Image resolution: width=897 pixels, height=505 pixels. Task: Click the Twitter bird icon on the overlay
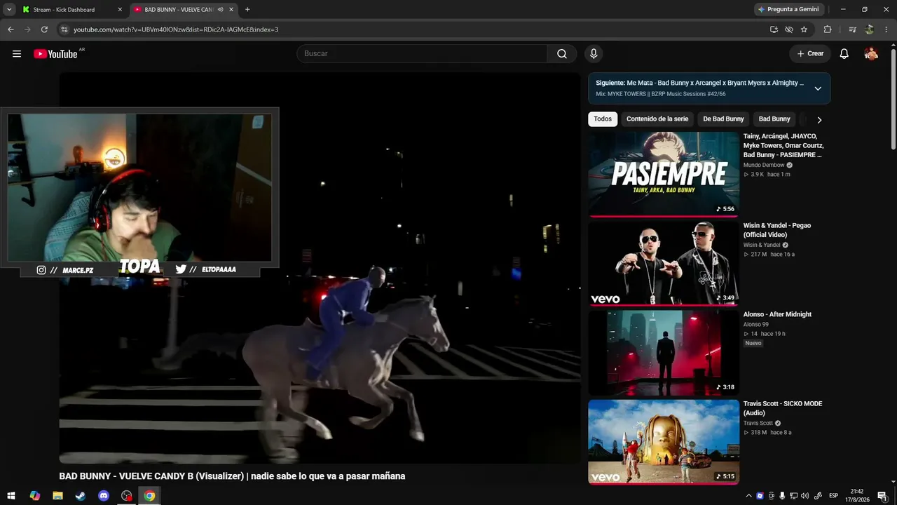[181, 269]
